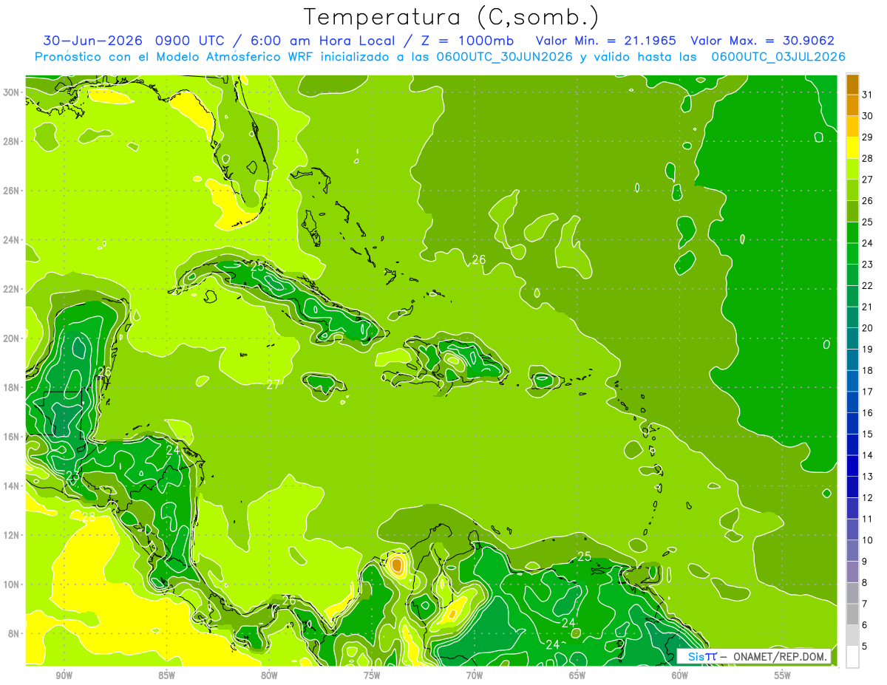This screenshot has width=887, height=685.
Task: Click the white bottom swatch of the colorbar
Action: point(852,657)
